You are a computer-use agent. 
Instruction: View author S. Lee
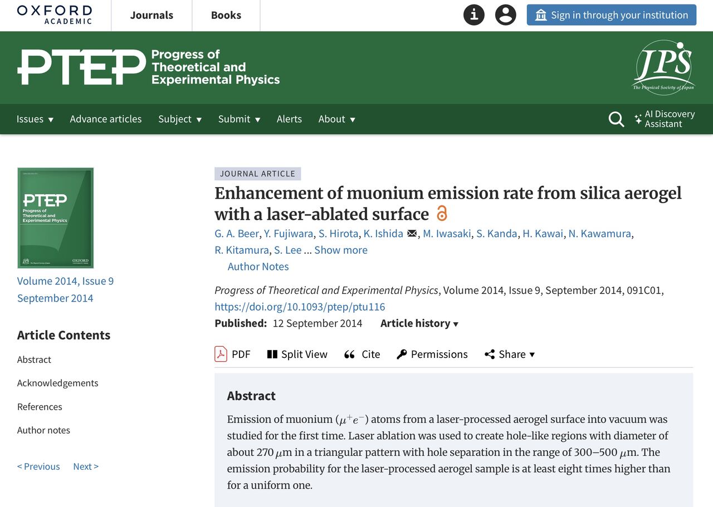coord(288,250)
